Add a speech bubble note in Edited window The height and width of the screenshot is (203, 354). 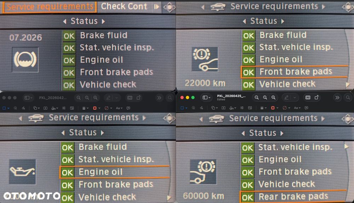pos(306,108)
